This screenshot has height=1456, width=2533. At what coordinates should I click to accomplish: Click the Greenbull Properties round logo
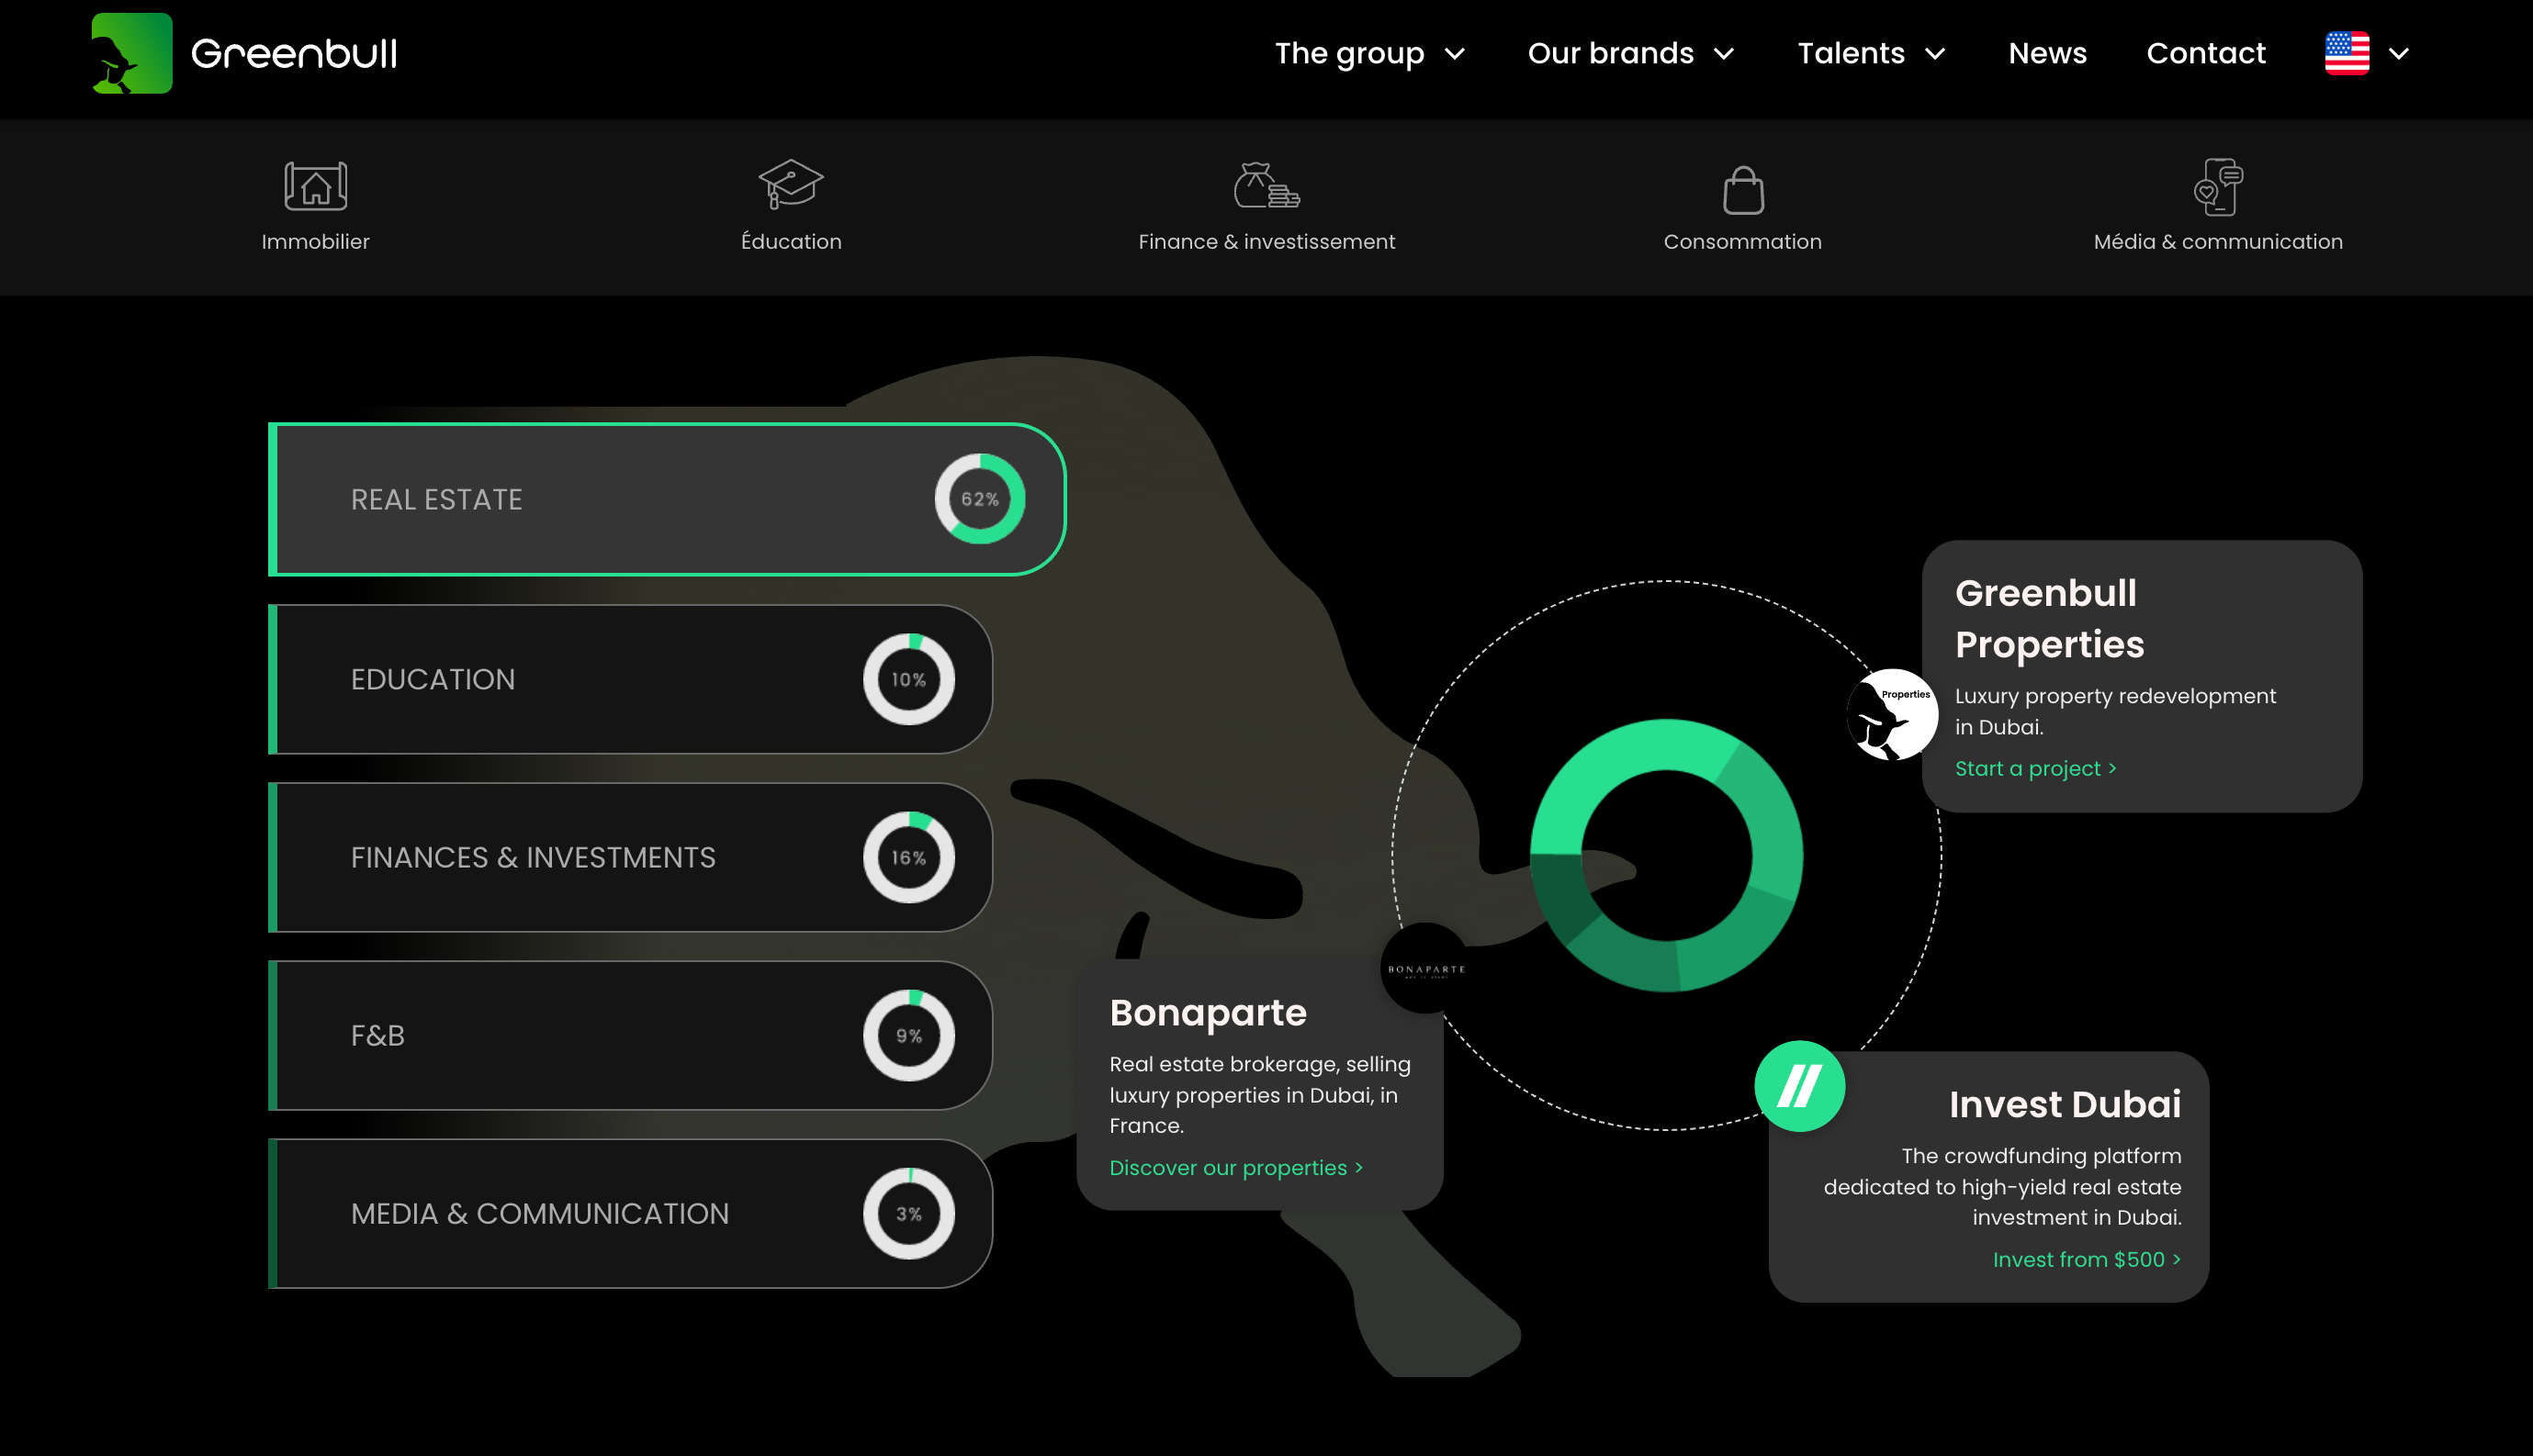click(1891, 714)
